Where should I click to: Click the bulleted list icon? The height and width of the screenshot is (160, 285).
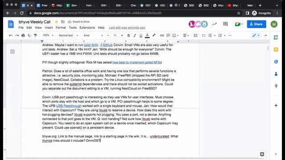(210, 36)
